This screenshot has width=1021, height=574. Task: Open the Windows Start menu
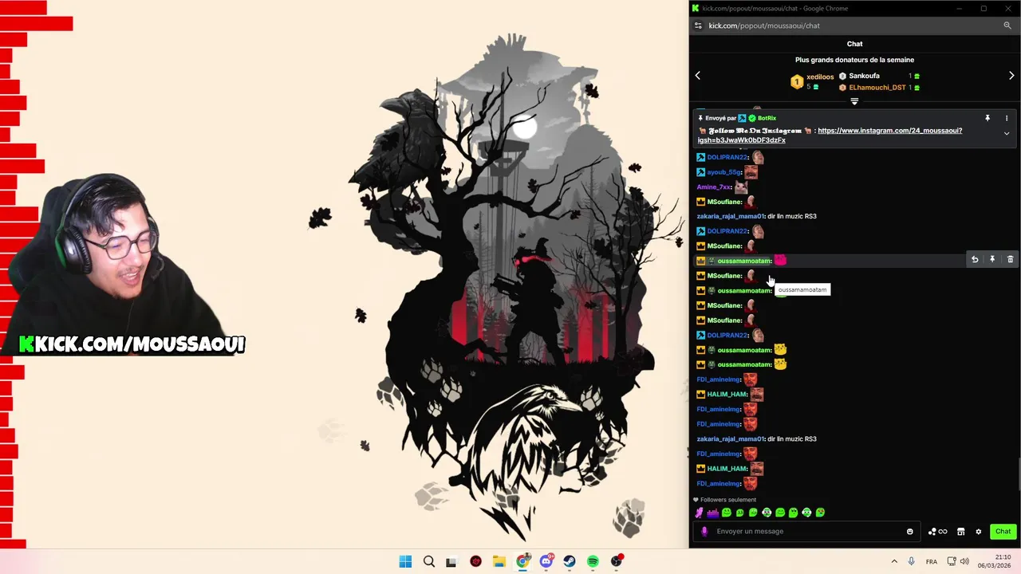pyautogui.click(x=405, y=561)
